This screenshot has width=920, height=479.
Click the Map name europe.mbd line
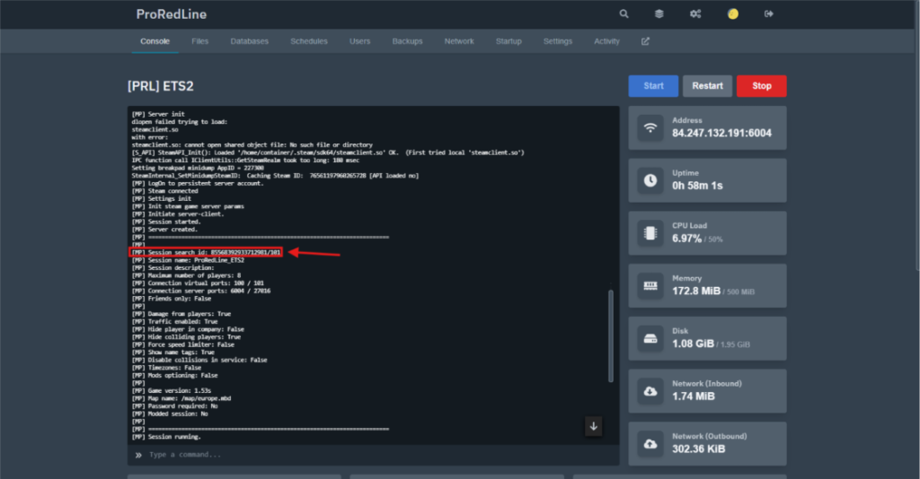click(181, 398)
